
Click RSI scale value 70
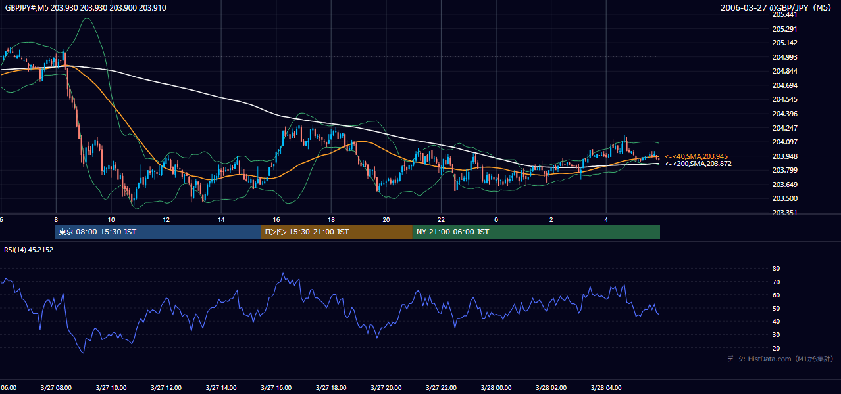pyautogui.click(x=776, y=282)
